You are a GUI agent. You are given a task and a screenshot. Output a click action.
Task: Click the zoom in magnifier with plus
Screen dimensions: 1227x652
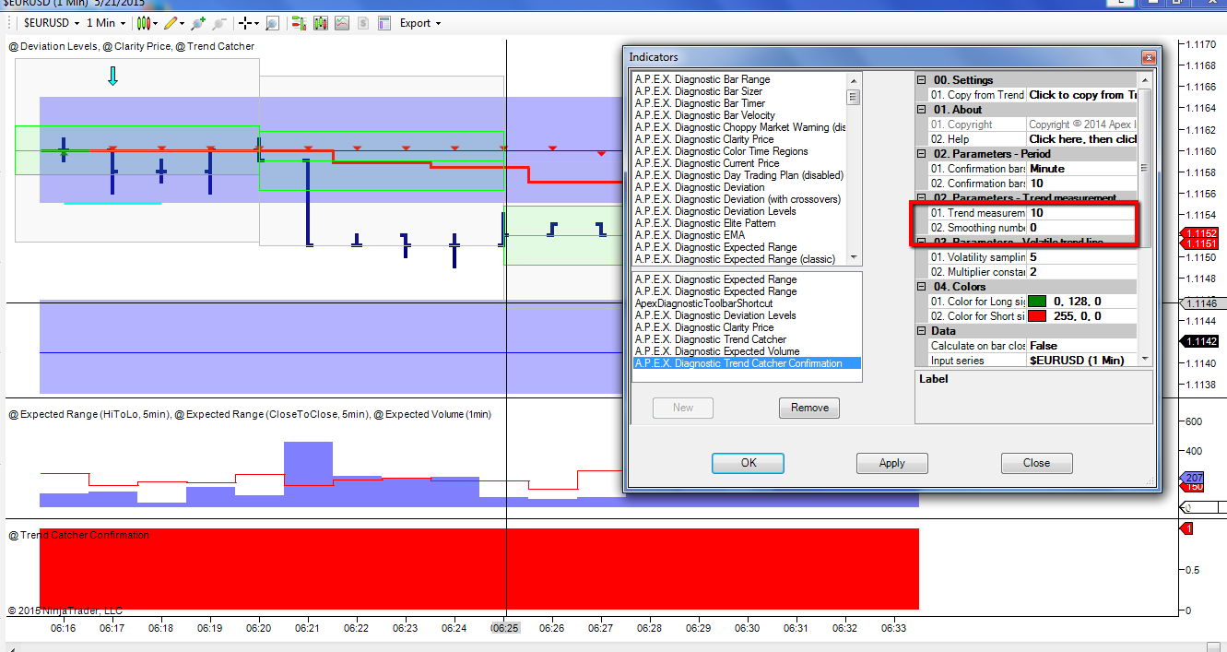(x=198, y=23)
